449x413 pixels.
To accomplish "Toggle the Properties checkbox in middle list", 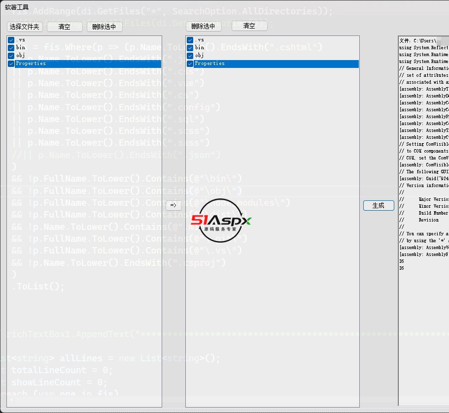I will click(190, 64).
